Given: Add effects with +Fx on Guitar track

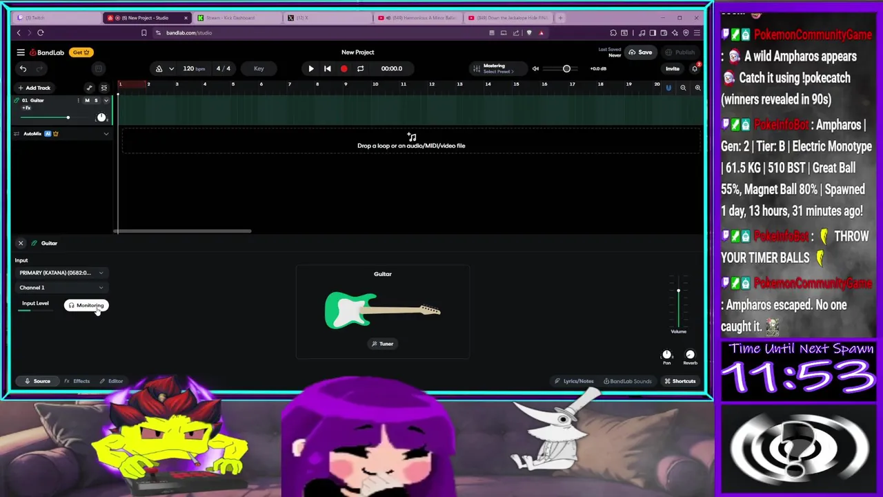Looking at the screenshot, I should [26, 108].
